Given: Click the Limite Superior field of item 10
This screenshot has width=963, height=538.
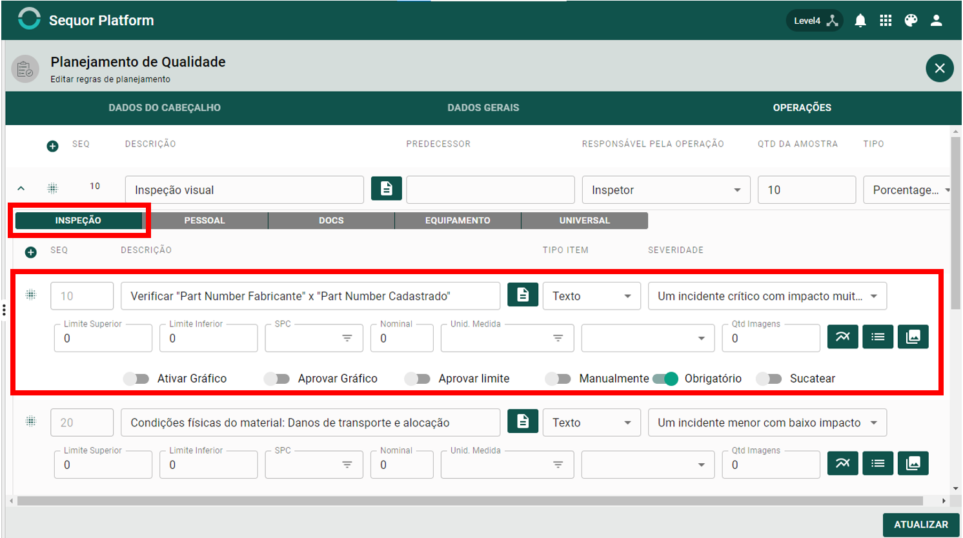Looking at the screenshot, I should (103, 338).
